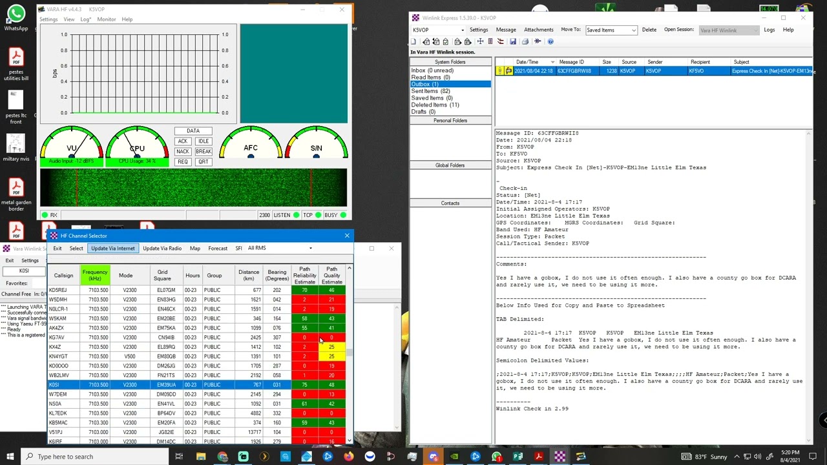
Task: Open the View menu in VARA HF
Action: coord(68,19)
